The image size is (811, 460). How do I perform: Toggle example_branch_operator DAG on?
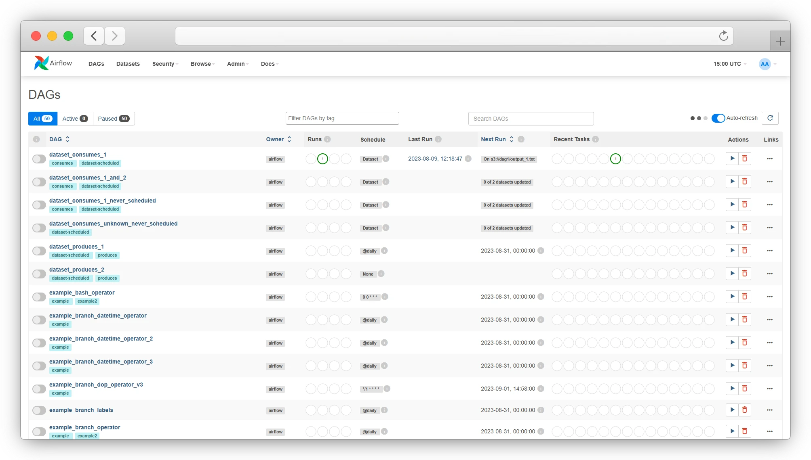(x=39, y=431)
